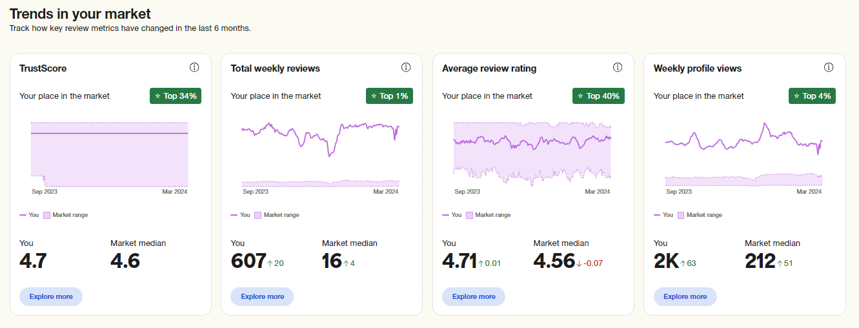Click the Average review rating trend chart
This screenshot has width=859, height=328.
(532, 155)
